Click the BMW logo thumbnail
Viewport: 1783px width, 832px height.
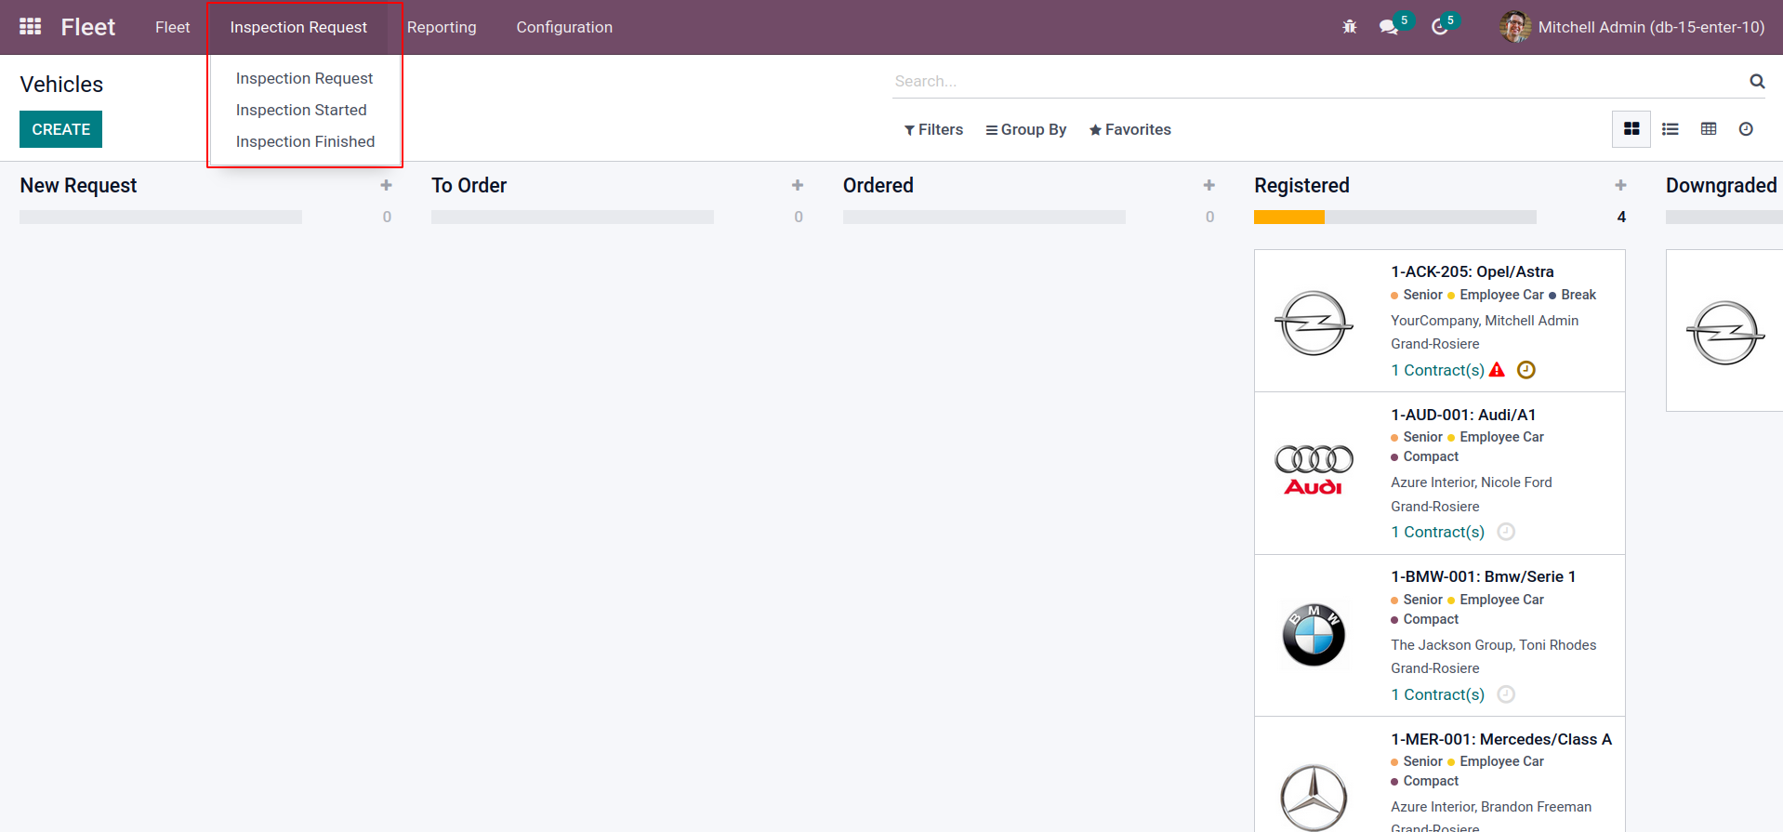point(1314,635)
